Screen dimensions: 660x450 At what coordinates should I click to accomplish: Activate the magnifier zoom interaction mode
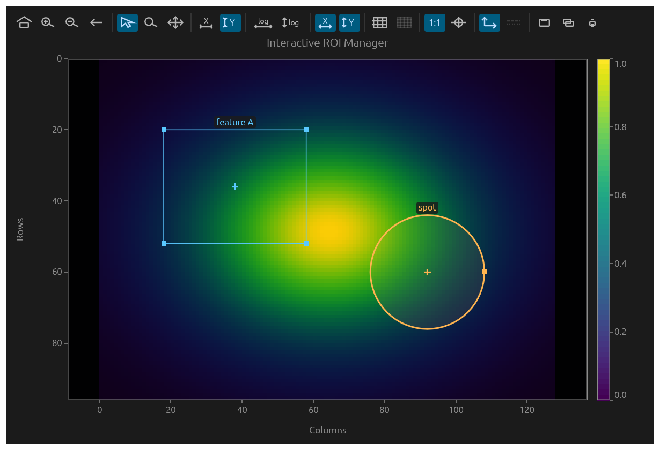tap(151, 22)
